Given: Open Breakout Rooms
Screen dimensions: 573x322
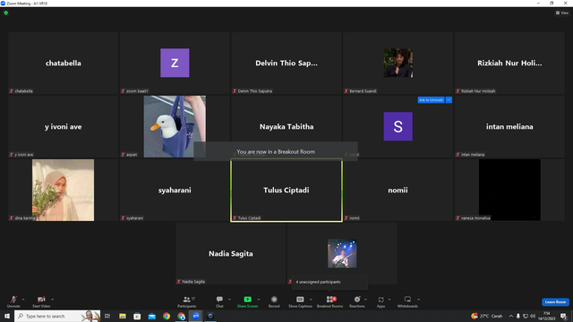Looking at the screenshot, I should pos(329,301).
